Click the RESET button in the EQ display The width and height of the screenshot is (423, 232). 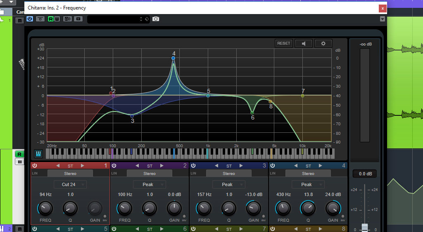click(283, 43)
